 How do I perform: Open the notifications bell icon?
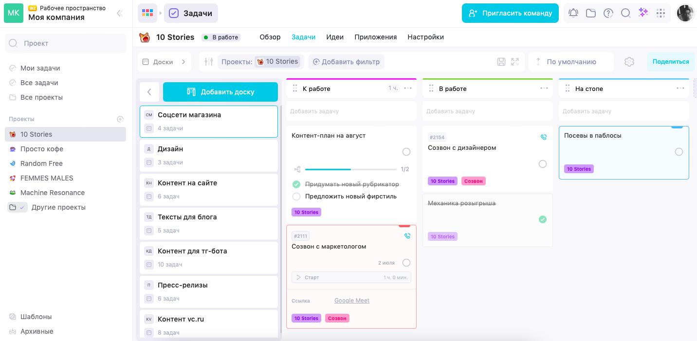tap(573, 13)
